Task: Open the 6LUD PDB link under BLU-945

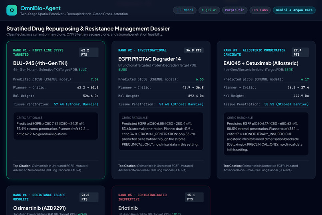Action: tap(82, 70)
